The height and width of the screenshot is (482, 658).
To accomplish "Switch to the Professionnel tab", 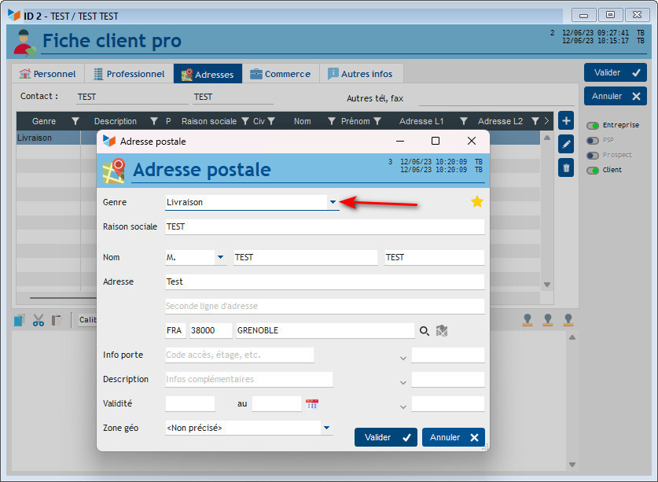I will [129, 74].
